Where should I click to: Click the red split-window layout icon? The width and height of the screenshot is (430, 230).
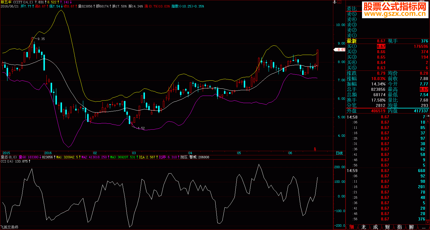(x=339, y=2)
